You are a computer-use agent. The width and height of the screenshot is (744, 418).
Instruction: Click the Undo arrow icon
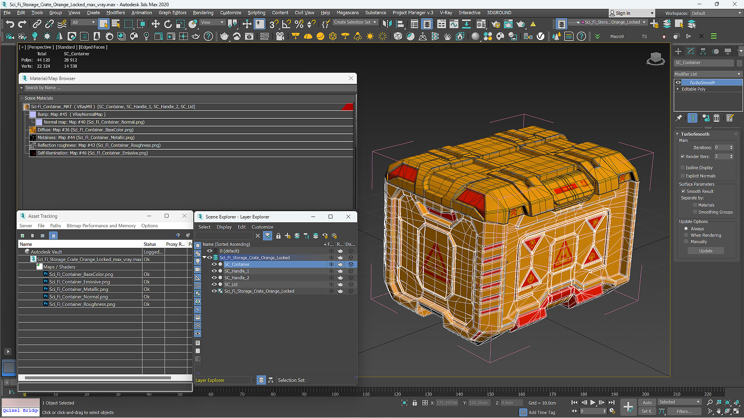[x=10, y=24]
